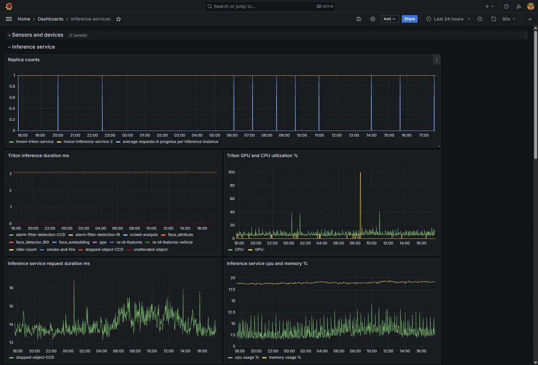This screenshot has width=538, height=365.
Task: Open the news feed icon
Action: tap(519, 6)
